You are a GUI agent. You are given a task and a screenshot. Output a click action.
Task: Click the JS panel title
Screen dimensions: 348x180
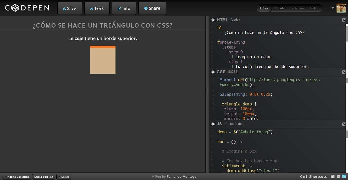(x=219, y=124)
